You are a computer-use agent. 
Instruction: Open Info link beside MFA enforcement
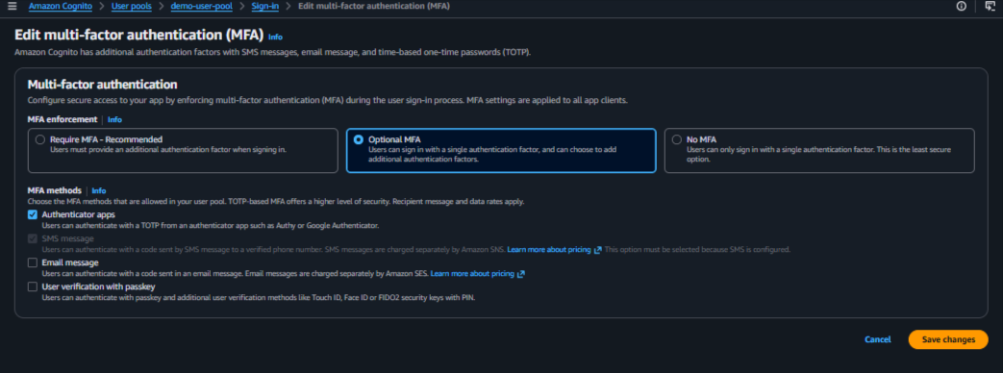click(114, 119)
